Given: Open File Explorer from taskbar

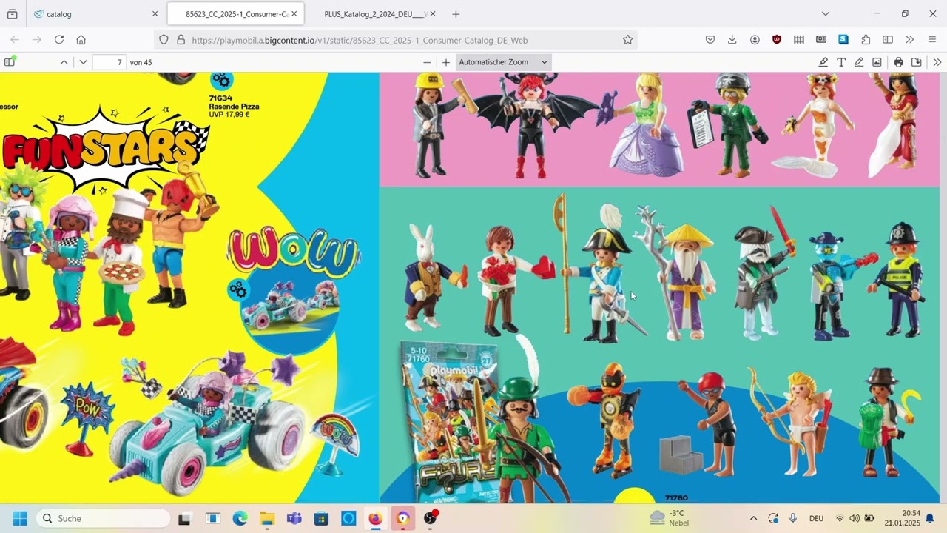Looking at the screenshot, I should tap(267, 518).
